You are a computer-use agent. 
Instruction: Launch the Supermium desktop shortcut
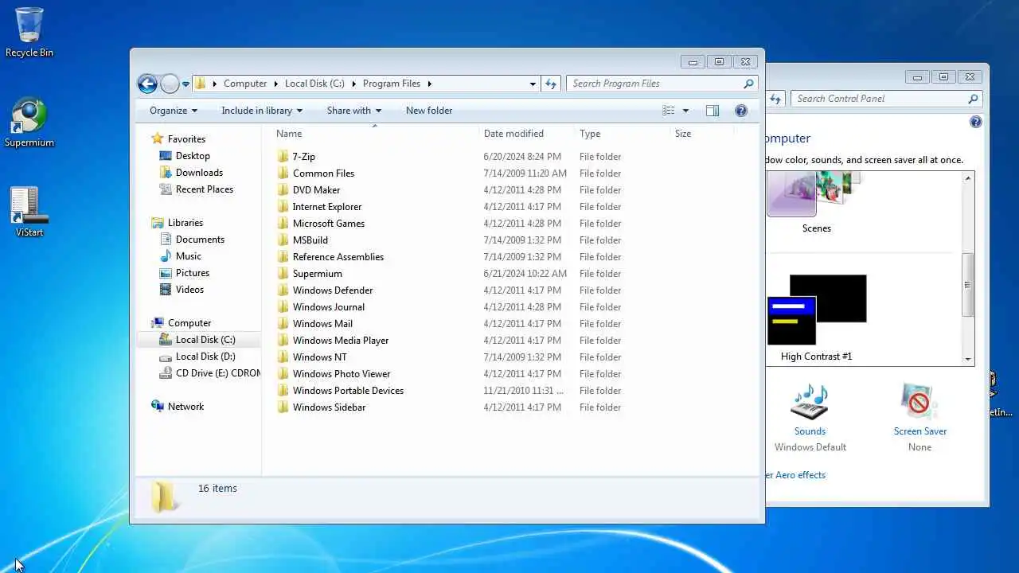pos(29,122)
